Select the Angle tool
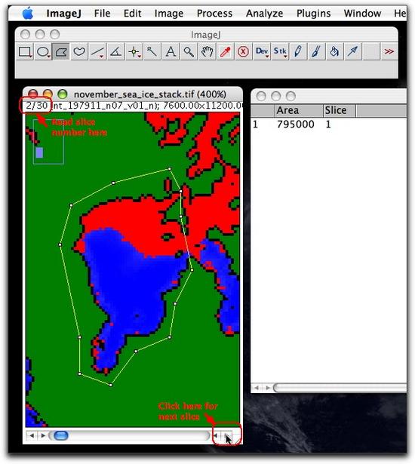Screen dimensions: 415x464 pyautogui.click(x=115, y=52)
